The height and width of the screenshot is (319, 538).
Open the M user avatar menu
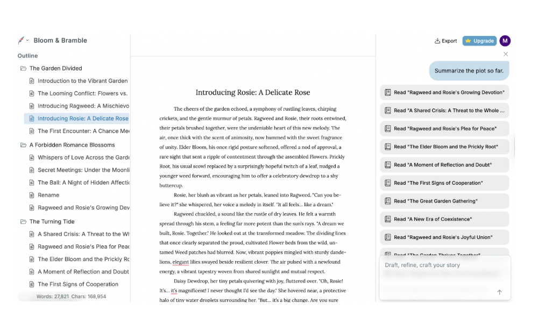(505, 41)
